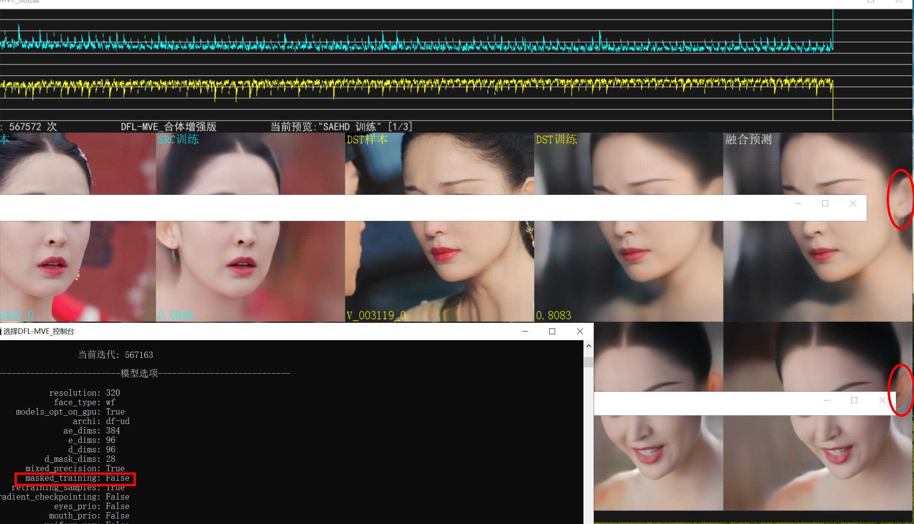Minimize the small blank window beside the console

(827, 400)
